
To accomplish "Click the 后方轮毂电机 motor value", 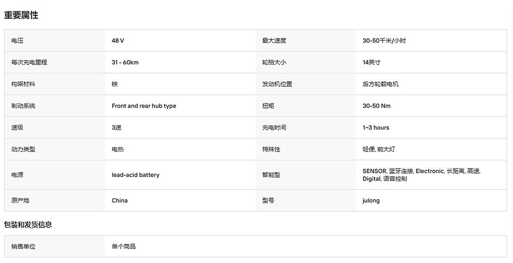I will click(381, 84).
